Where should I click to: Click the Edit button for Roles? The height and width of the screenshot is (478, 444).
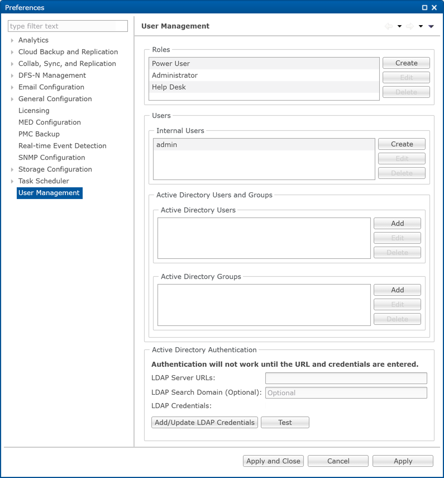[406, 78]
